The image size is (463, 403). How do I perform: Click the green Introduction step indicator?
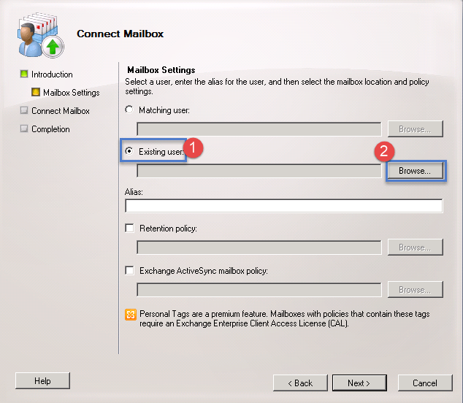coord(24,74)
